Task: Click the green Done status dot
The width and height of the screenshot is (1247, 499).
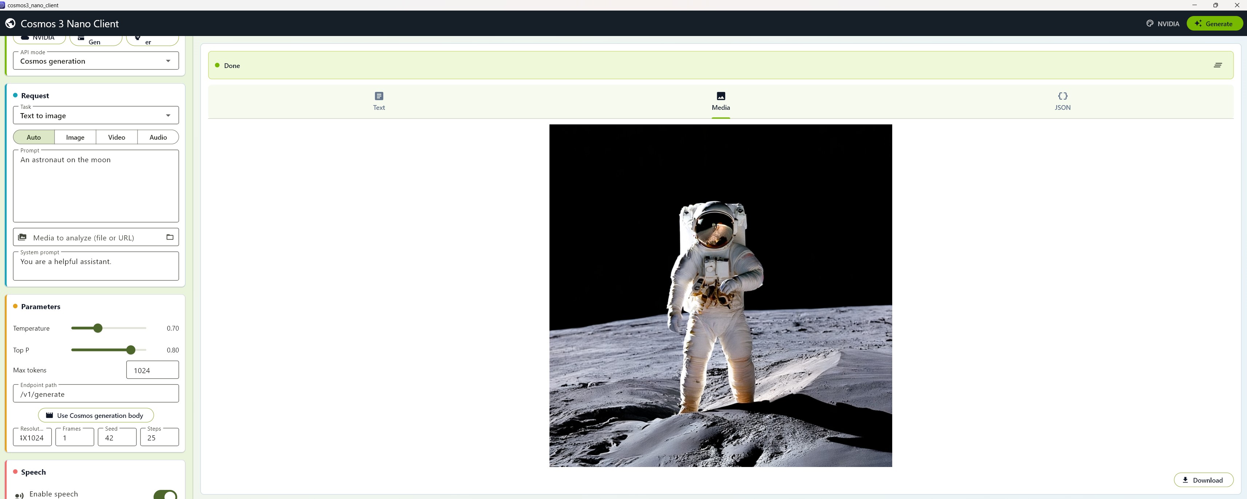Action: click(217, 65)
